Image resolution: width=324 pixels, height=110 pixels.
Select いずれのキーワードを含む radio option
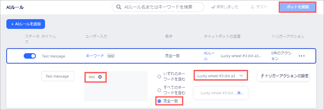tap(159, 77)
